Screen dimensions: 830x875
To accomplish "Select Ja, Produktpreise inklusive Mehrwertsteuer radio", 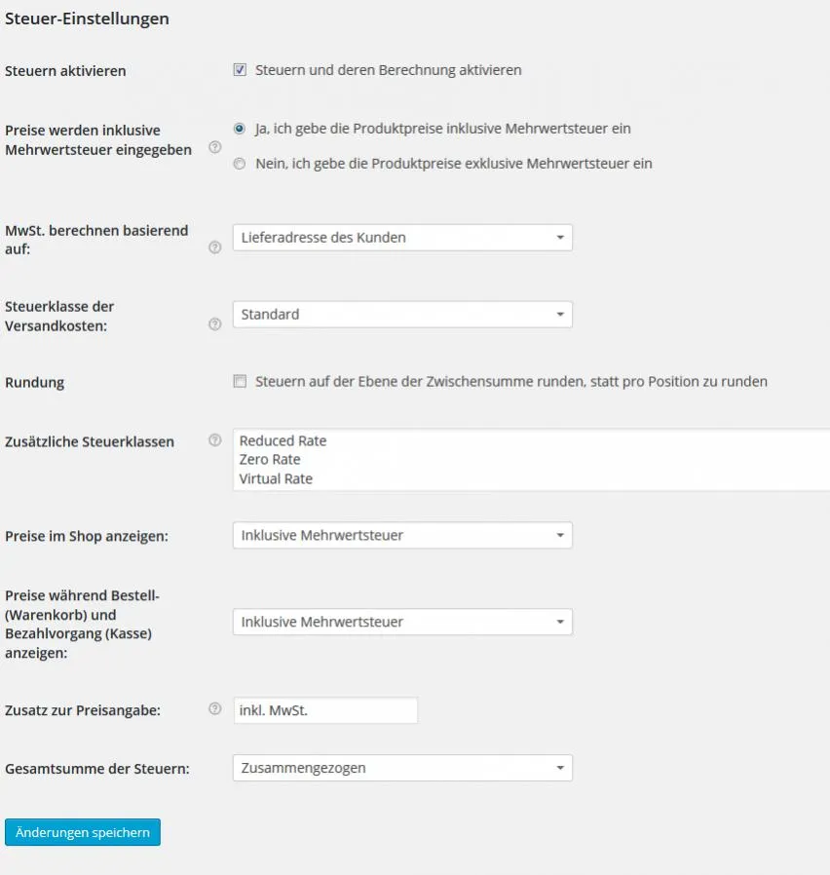I will pos(240,129).
